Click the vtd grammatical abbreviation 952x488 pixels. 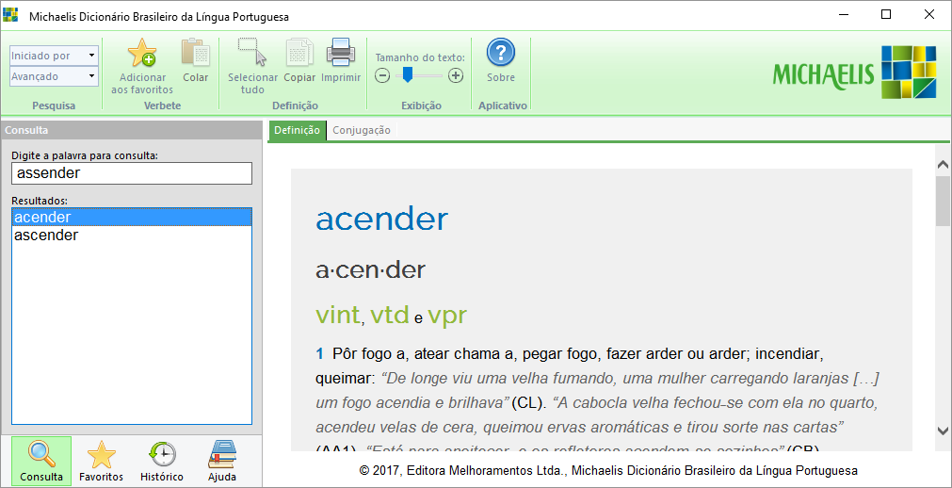coord(389,316)
